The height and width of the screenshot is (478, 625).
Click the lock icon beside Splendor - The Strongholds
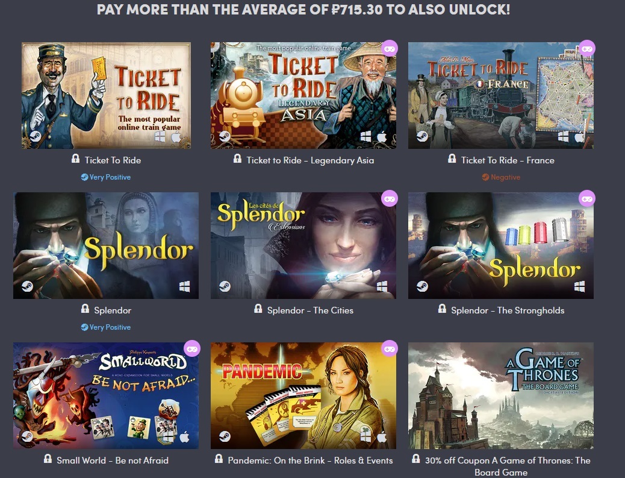point(442,309)
